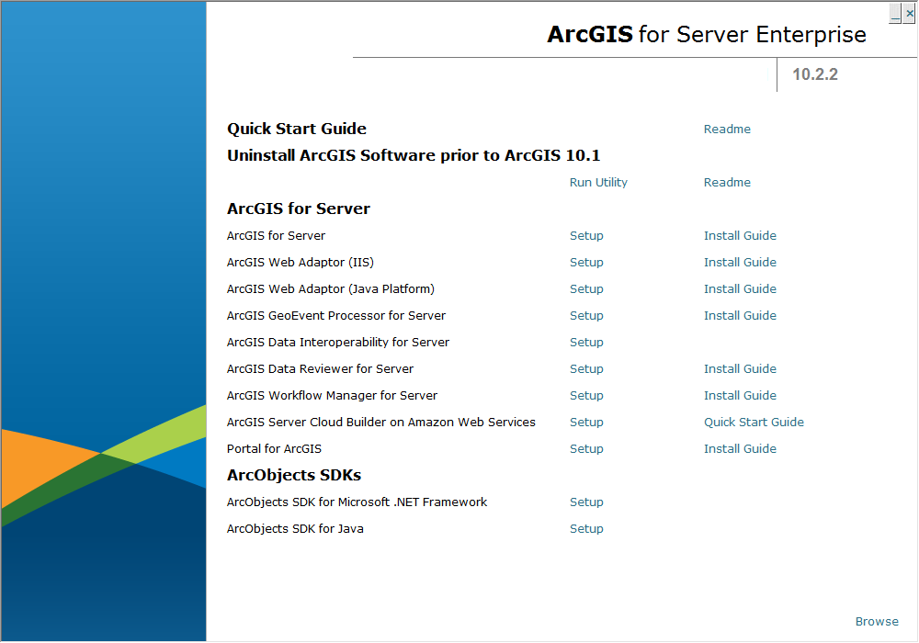Open Install Guide for Web Adaptor (IIS)

pos(740,263)
